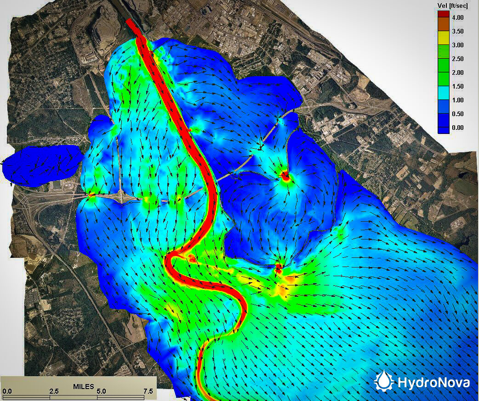Screen dimensions: 479x401
Task: Click the HydroNova brand name text
Action: coord(433,382)
